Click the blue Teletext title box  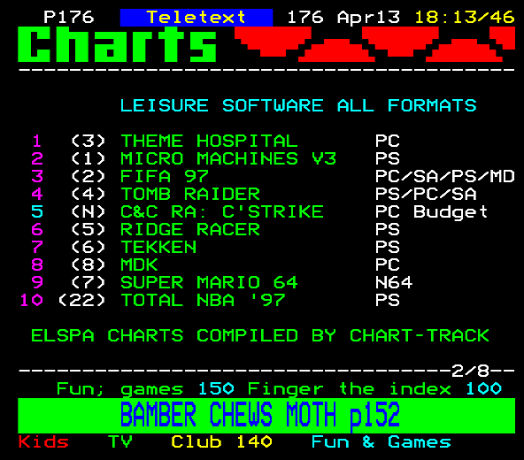pos(196,18)
